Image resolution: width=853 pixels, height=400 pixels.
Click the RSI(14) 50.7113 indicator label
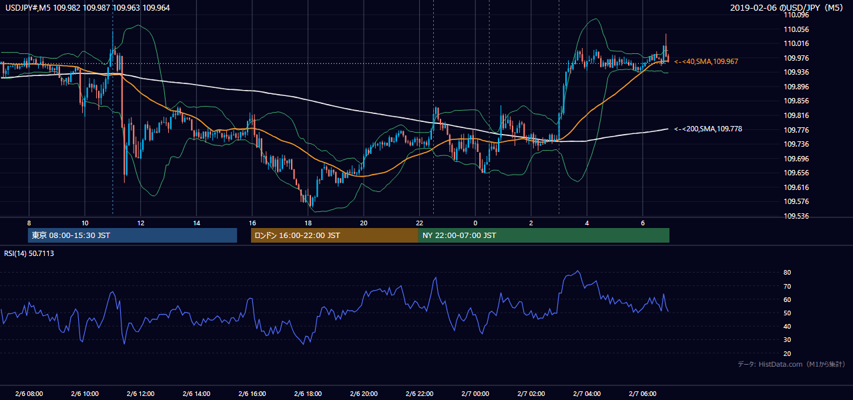click(x=29, y=253)
